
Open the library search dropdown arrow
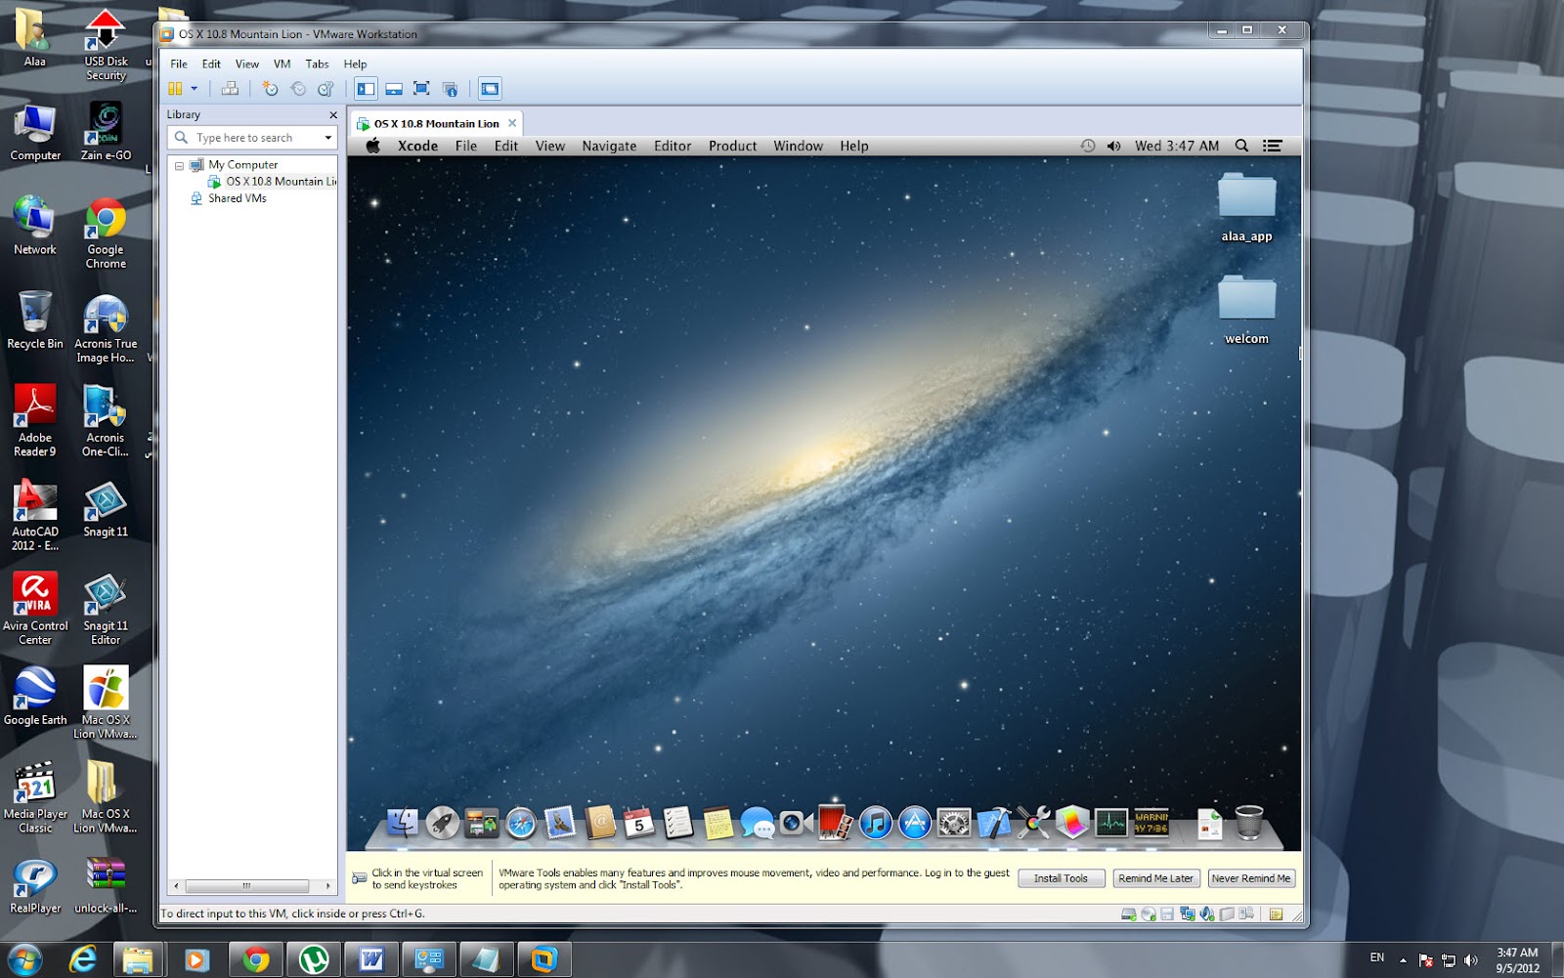click(x=328, y=138)
